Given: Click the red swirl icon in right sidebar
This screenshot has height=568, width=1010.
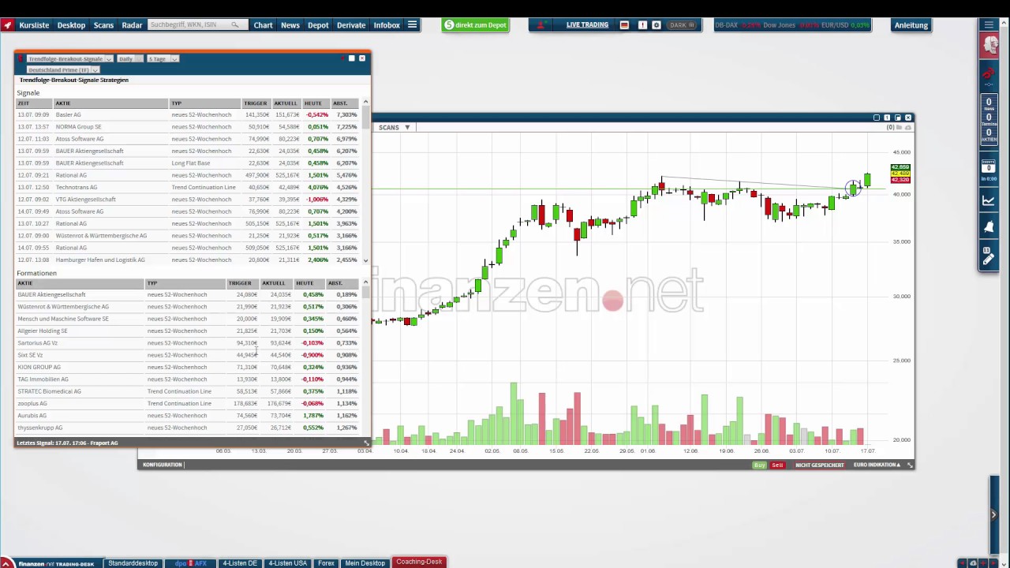Looking at the screenshot, I should (x=989, y=73).
